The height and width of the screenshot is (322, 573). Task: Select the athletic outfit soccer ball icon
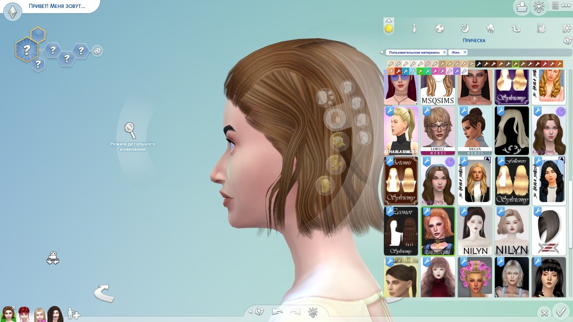coord(439,29)
